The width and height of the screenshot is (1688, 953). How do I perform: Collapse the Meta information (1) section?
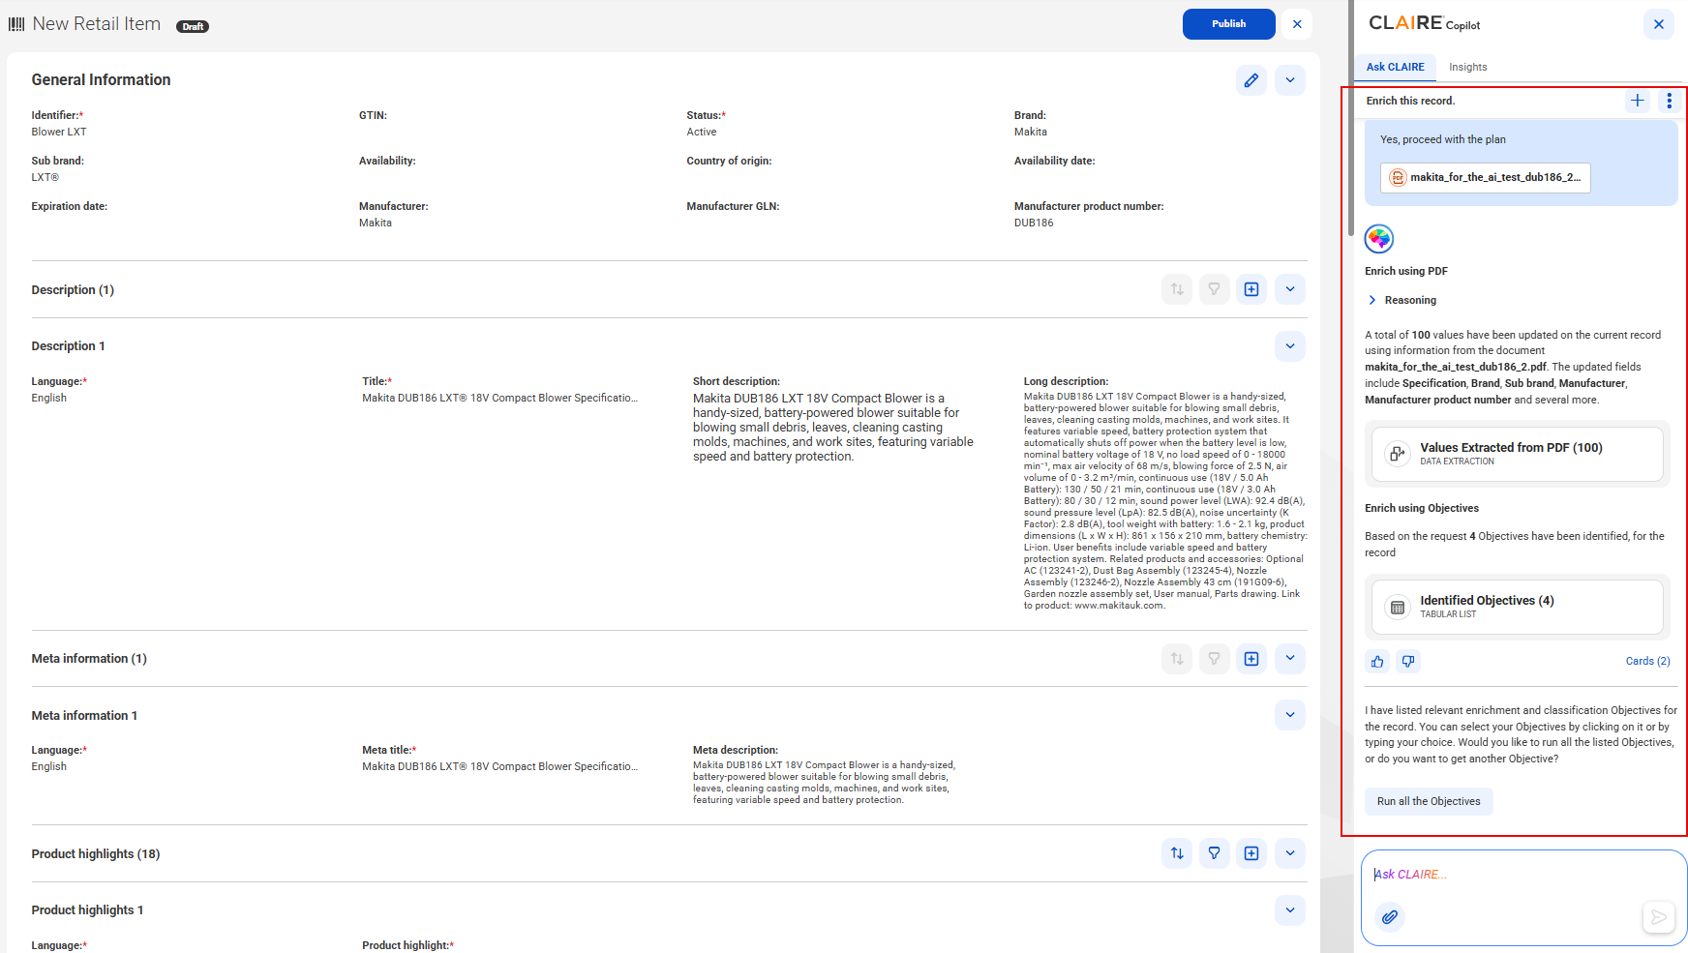point(1289,659)
